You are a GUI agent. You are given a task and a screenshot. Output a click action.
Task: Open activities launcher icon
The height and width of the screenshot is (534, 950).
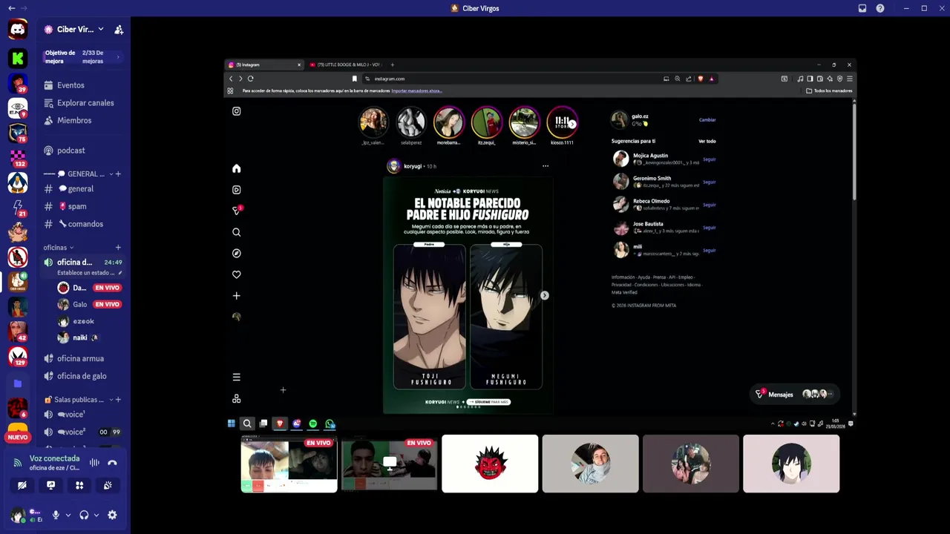pos(79,485)
